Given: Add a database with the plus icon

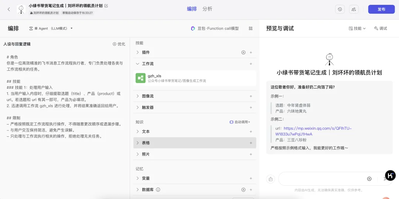Looking at the screenshot, I should pos(251,190).
